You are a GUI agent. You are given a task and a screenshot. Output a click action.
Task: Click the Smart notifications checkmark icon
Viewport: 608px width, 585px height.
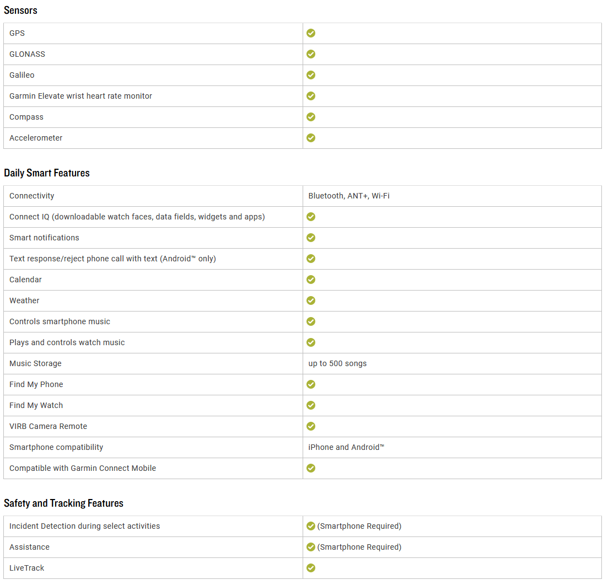pos(310,238)
